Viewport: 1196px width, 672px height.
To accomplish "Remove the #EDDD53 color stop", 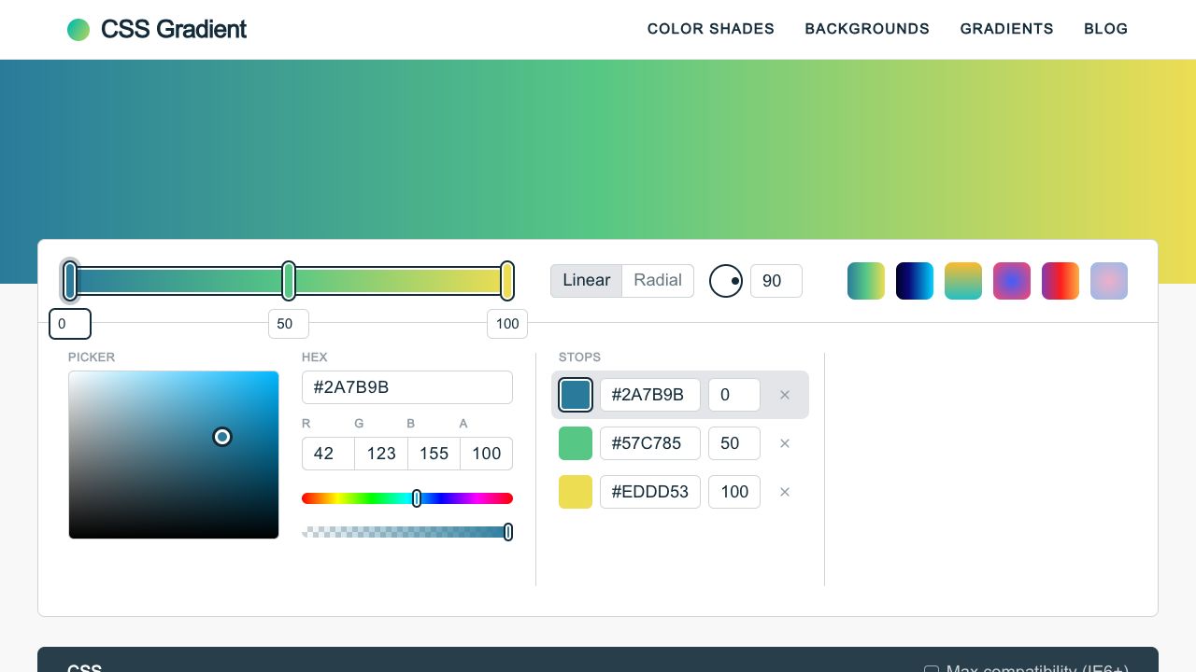I will [x=785, y=492].
